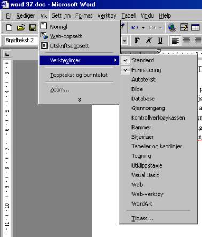The width and height of the screenshot is (202, 237).
Task: Center align text
Action: 187,41
